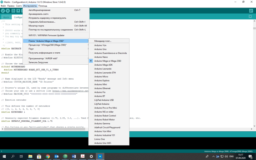The width and height of the screenshot is (256, 160).
Task: Click Управлять библиотеками menu entry
Action: 56,22
